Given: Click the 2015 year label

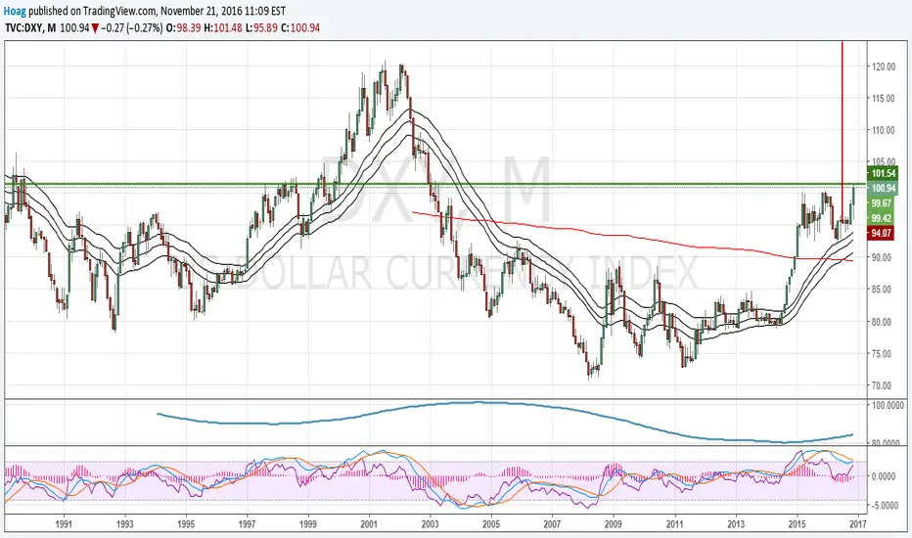Looking at the screenshot, I should 797,524.
